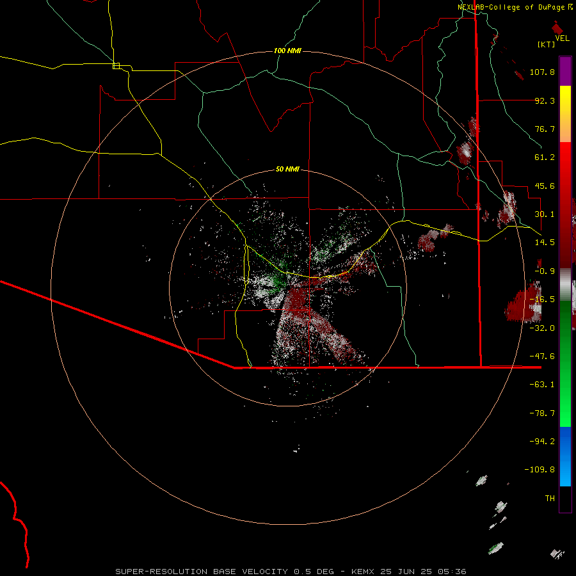Pick the gray near-zero band of the scale
576x576 pixels.
[x=565, y=285]
